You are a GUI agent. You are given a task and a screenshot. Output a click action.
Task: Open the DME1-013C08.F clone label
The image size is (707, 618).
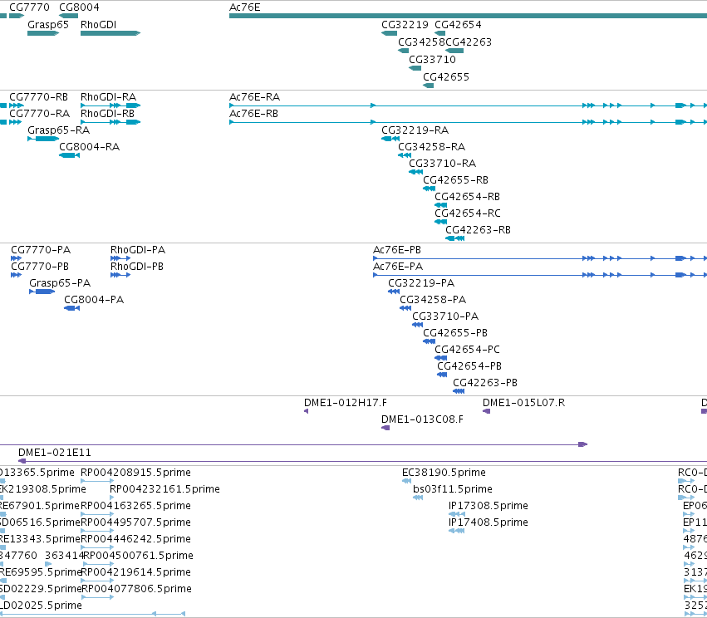(x=422, y=419)
